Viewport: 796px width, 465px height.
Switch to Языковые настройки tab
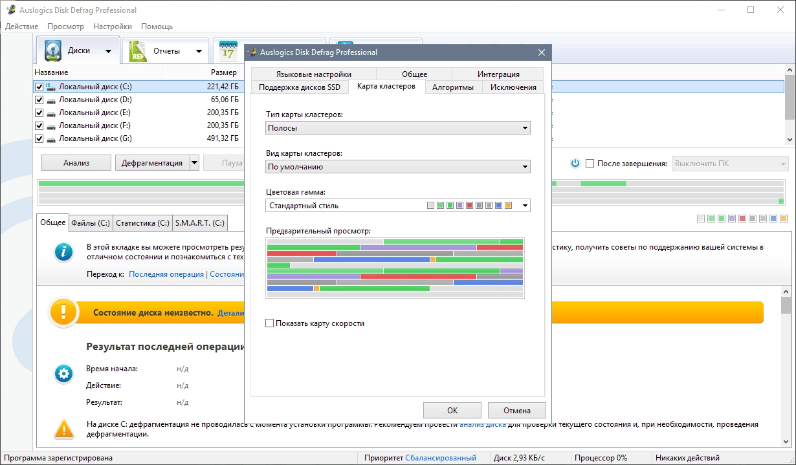314,74
